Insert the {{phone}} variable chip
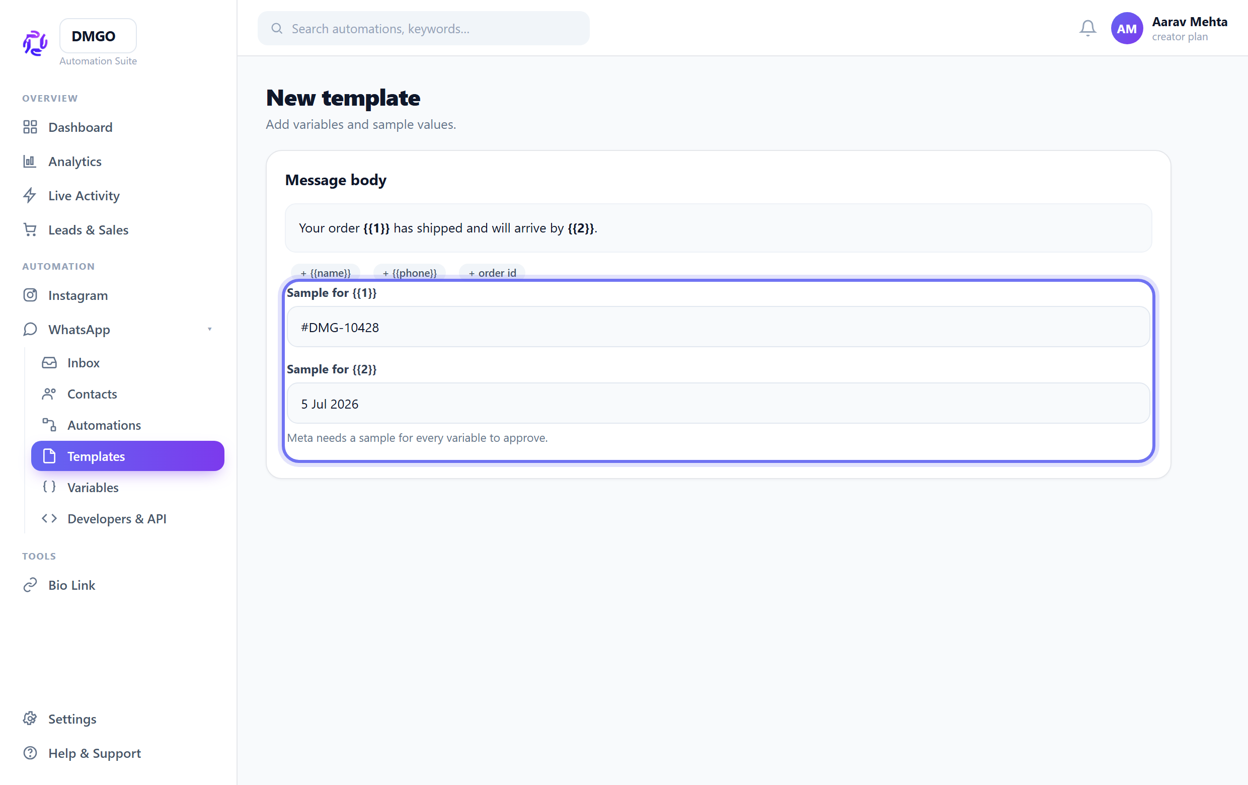Image resolution: width=1248 pixels, height=785 pixels. pyautogui.click(x=410, y=273)
